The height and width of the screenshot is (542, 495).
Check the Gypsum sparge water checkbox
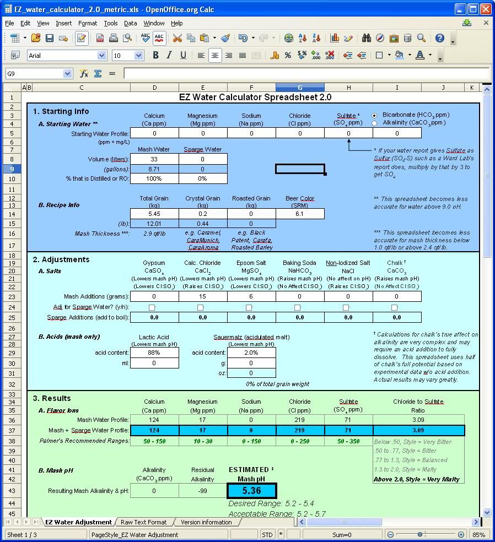(x=153, y=307)
